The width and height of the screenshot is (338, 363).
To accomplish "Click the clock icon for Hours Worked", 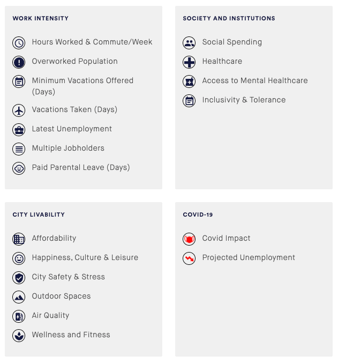I will tap(19, 43).
